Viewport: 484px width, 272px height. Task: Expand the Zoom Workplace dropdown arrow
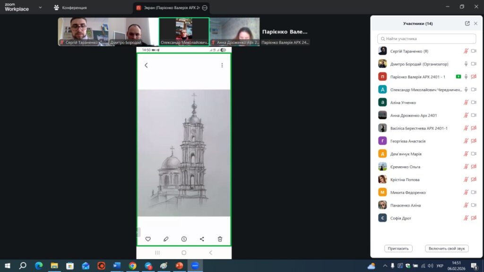click(x=40, y=8)
